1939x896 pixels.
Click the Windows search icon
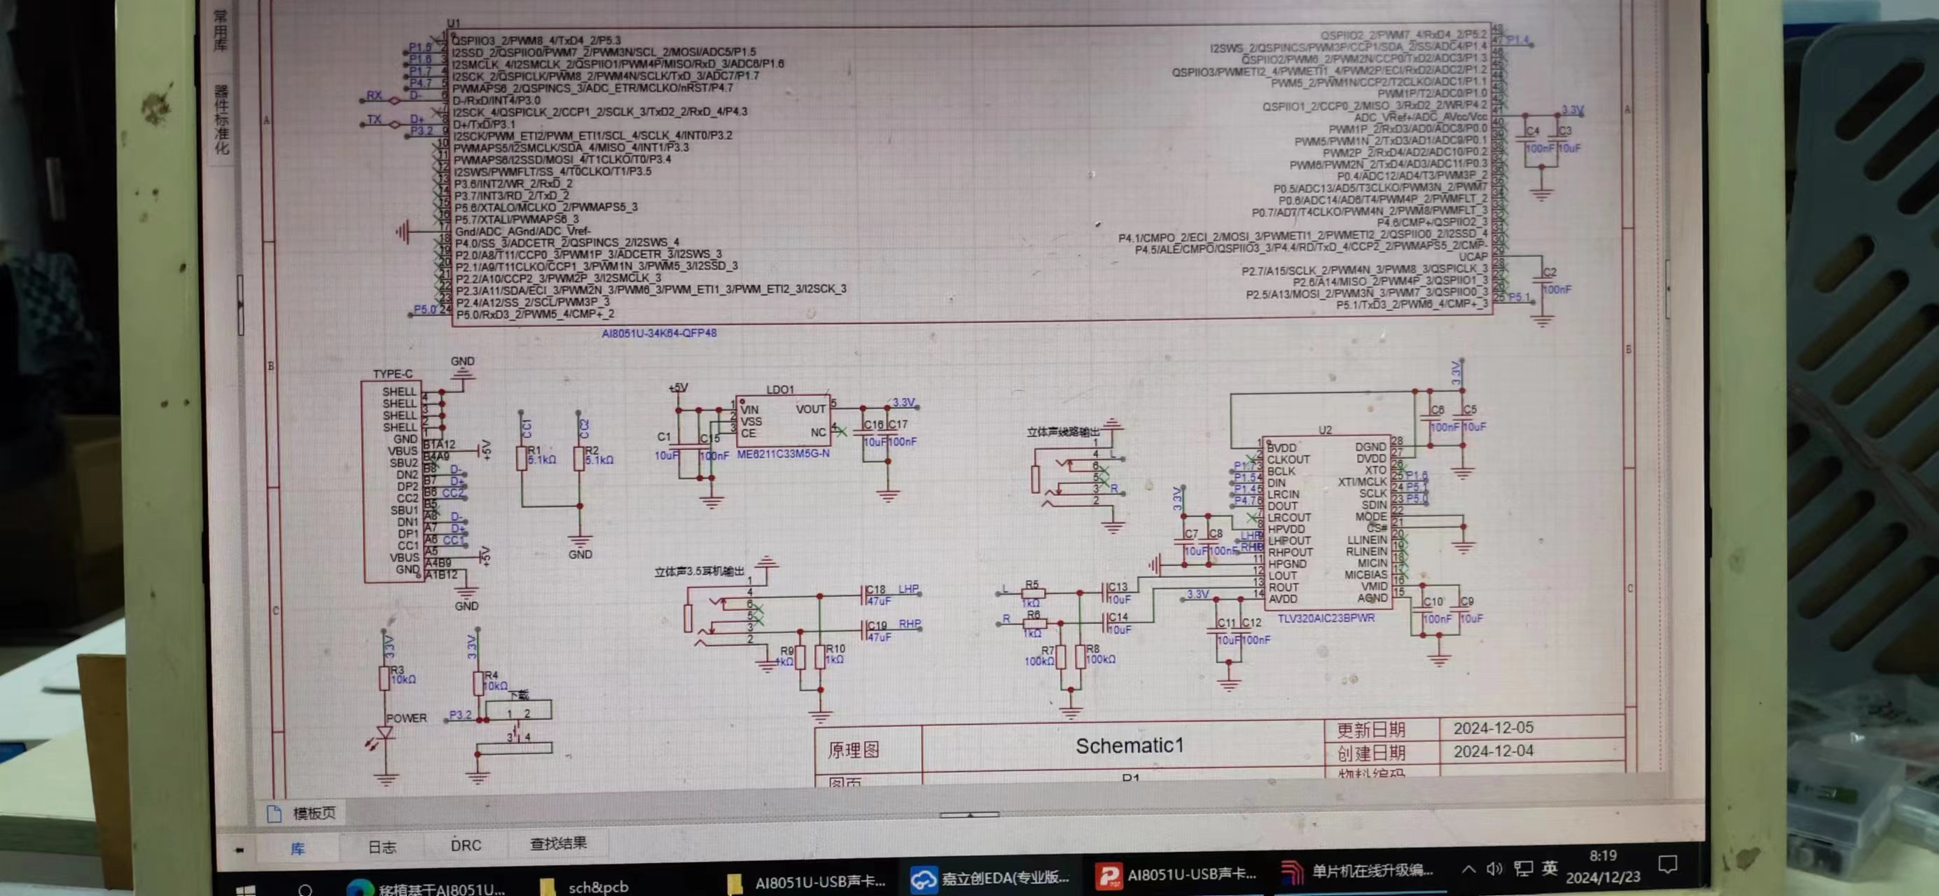pos(305,890)
